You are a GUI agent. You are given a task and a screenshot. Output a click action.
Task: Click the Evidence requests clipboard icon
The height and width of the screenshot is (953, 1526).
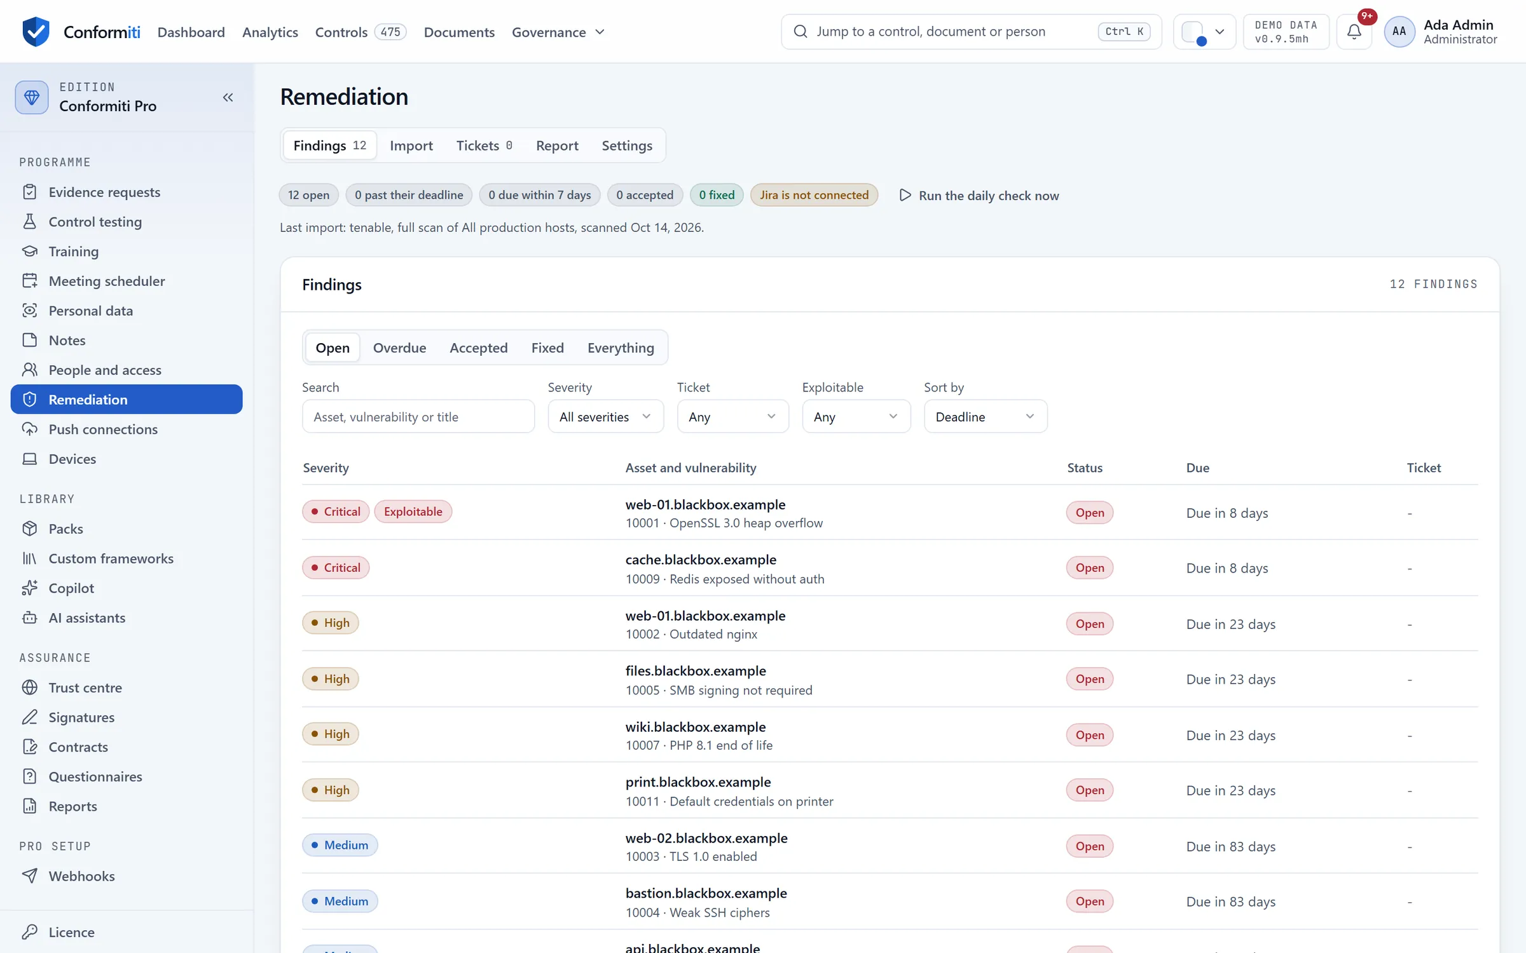point(30,192)
